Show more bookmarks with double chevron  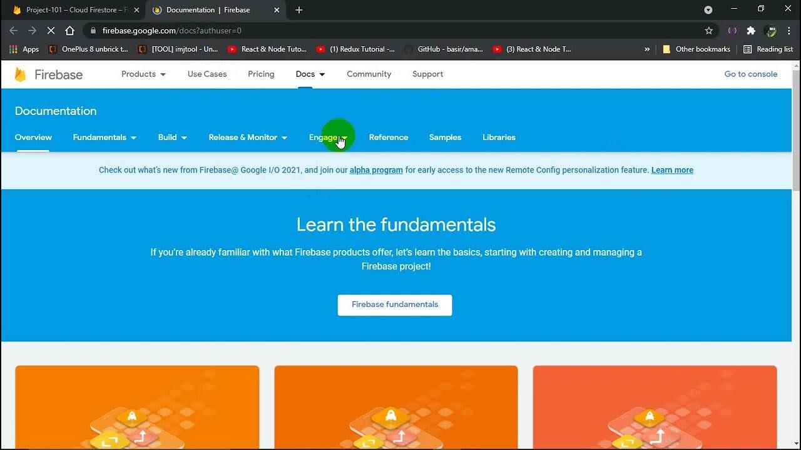[x=647, y=49]
